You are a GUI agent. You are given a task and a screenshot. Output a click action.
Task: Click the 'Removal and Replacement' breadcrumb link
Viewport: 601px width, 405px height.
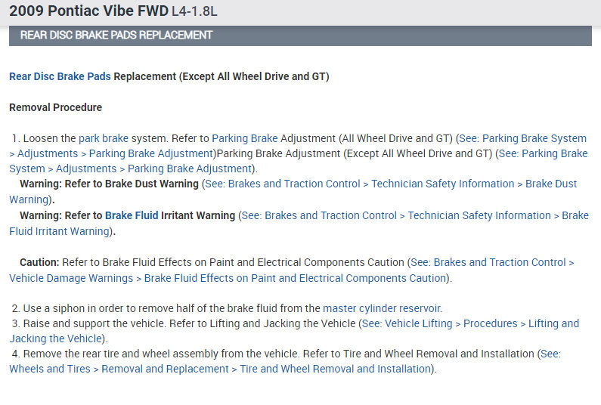(x=165, y=369)
